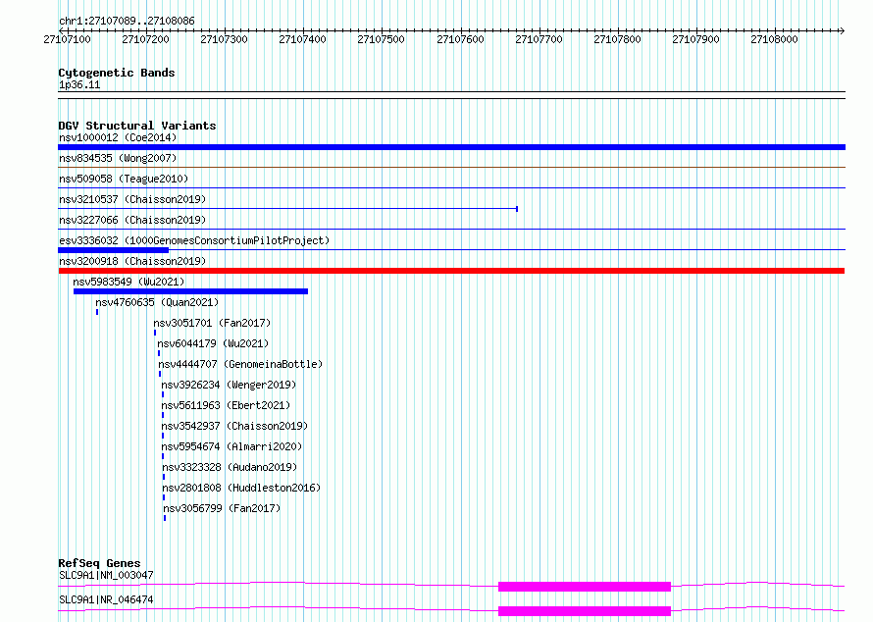Open variant nsv4760635 (Quan2021) label
This screenshot has width=873, height=622.
(x=157, y=302)
